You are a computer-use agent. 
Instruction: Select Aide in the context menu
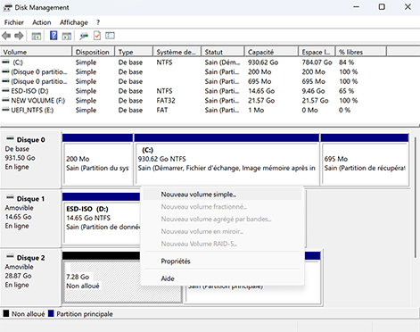222,278
